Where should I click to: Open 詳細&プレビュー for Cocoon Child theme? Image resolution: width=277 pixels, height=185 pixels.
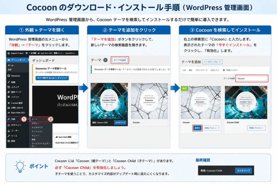(x=256, y=128)
